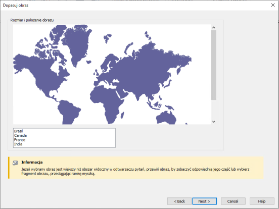The image size is (279, 209).
Task: Open Help for this dialog
Action: coord(262,201)
